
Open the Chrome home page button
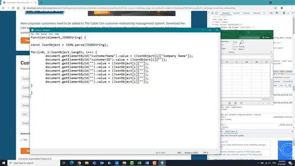pos(18,8)
